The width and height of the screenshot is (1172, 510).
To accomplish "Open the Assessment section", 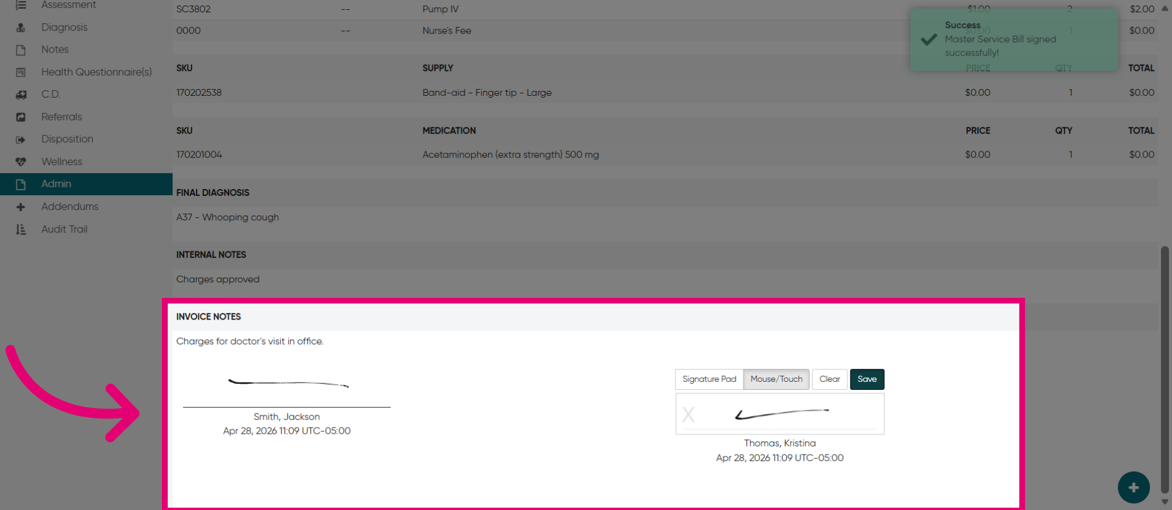I will tap(68, 5).
